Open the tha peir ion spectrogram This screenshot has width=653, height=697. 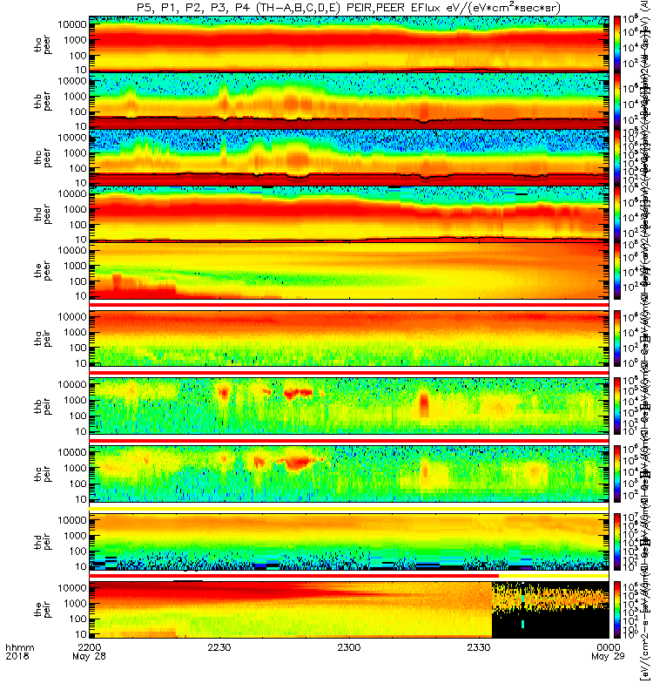349,338
